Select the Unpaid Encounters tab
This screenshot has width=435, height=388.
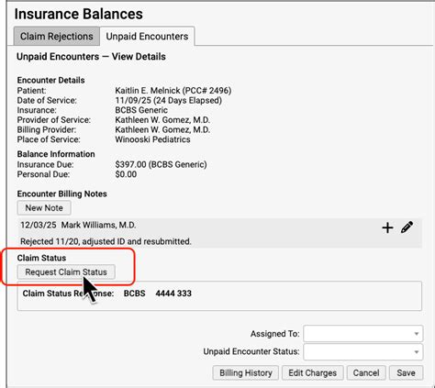(x=147, y=37)
